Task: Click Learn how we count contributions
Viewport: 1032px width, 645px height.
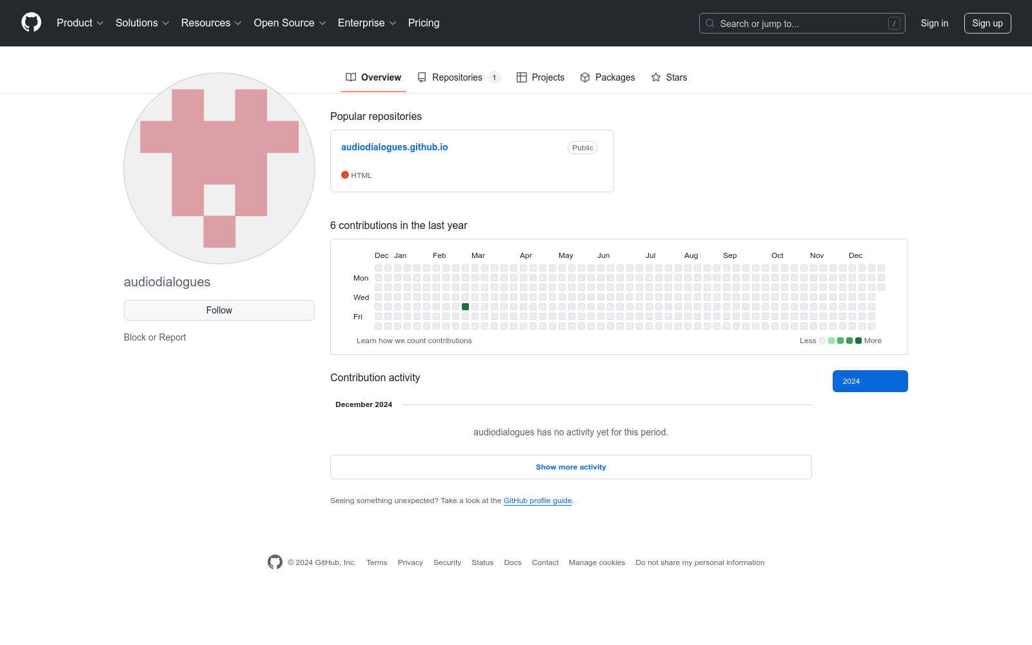Action: point(414,341)
